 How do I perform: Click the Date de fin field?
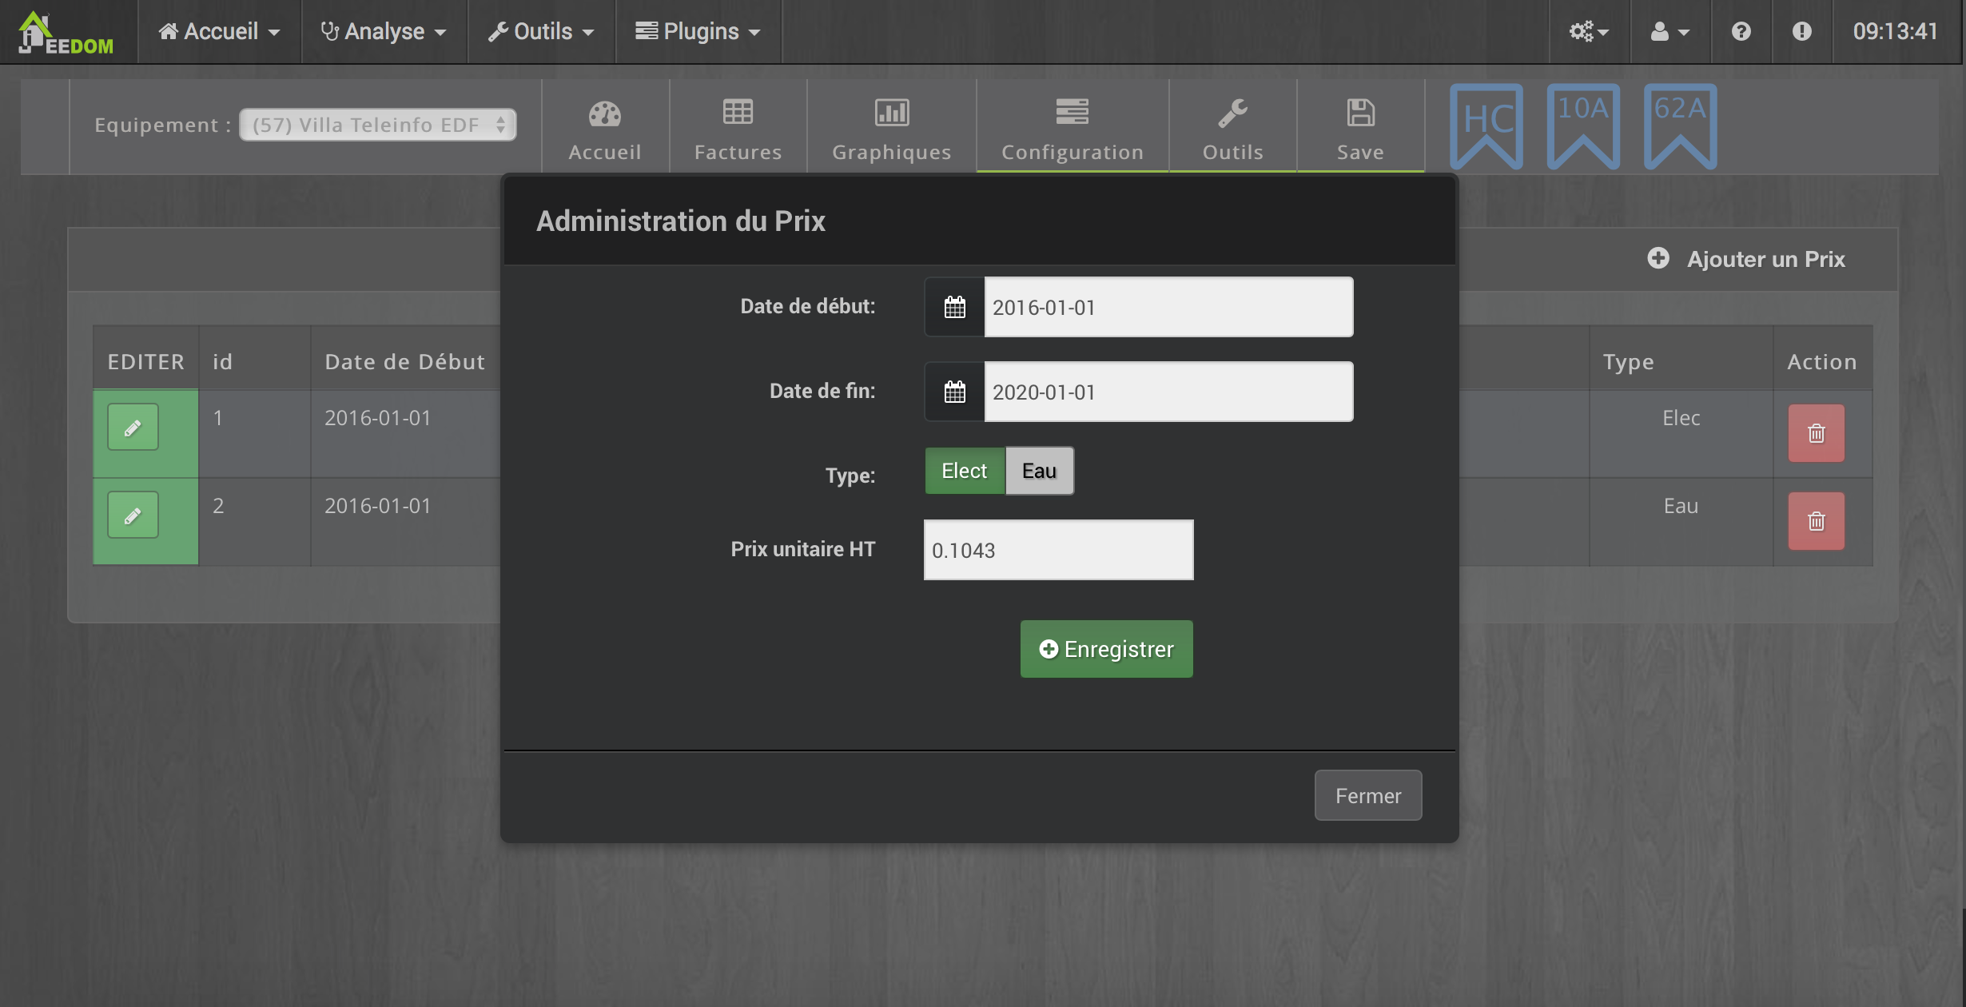point(1168,392)
